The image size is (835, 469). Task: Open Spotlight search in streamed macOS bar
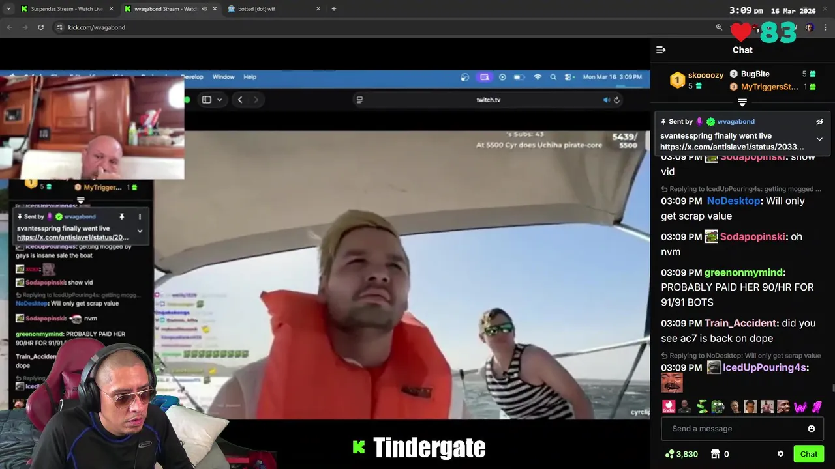(x=553, y=77)
